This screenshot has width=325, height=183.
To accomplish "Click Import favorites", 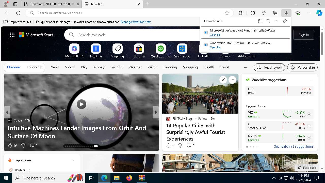I will tap(17, 22).
